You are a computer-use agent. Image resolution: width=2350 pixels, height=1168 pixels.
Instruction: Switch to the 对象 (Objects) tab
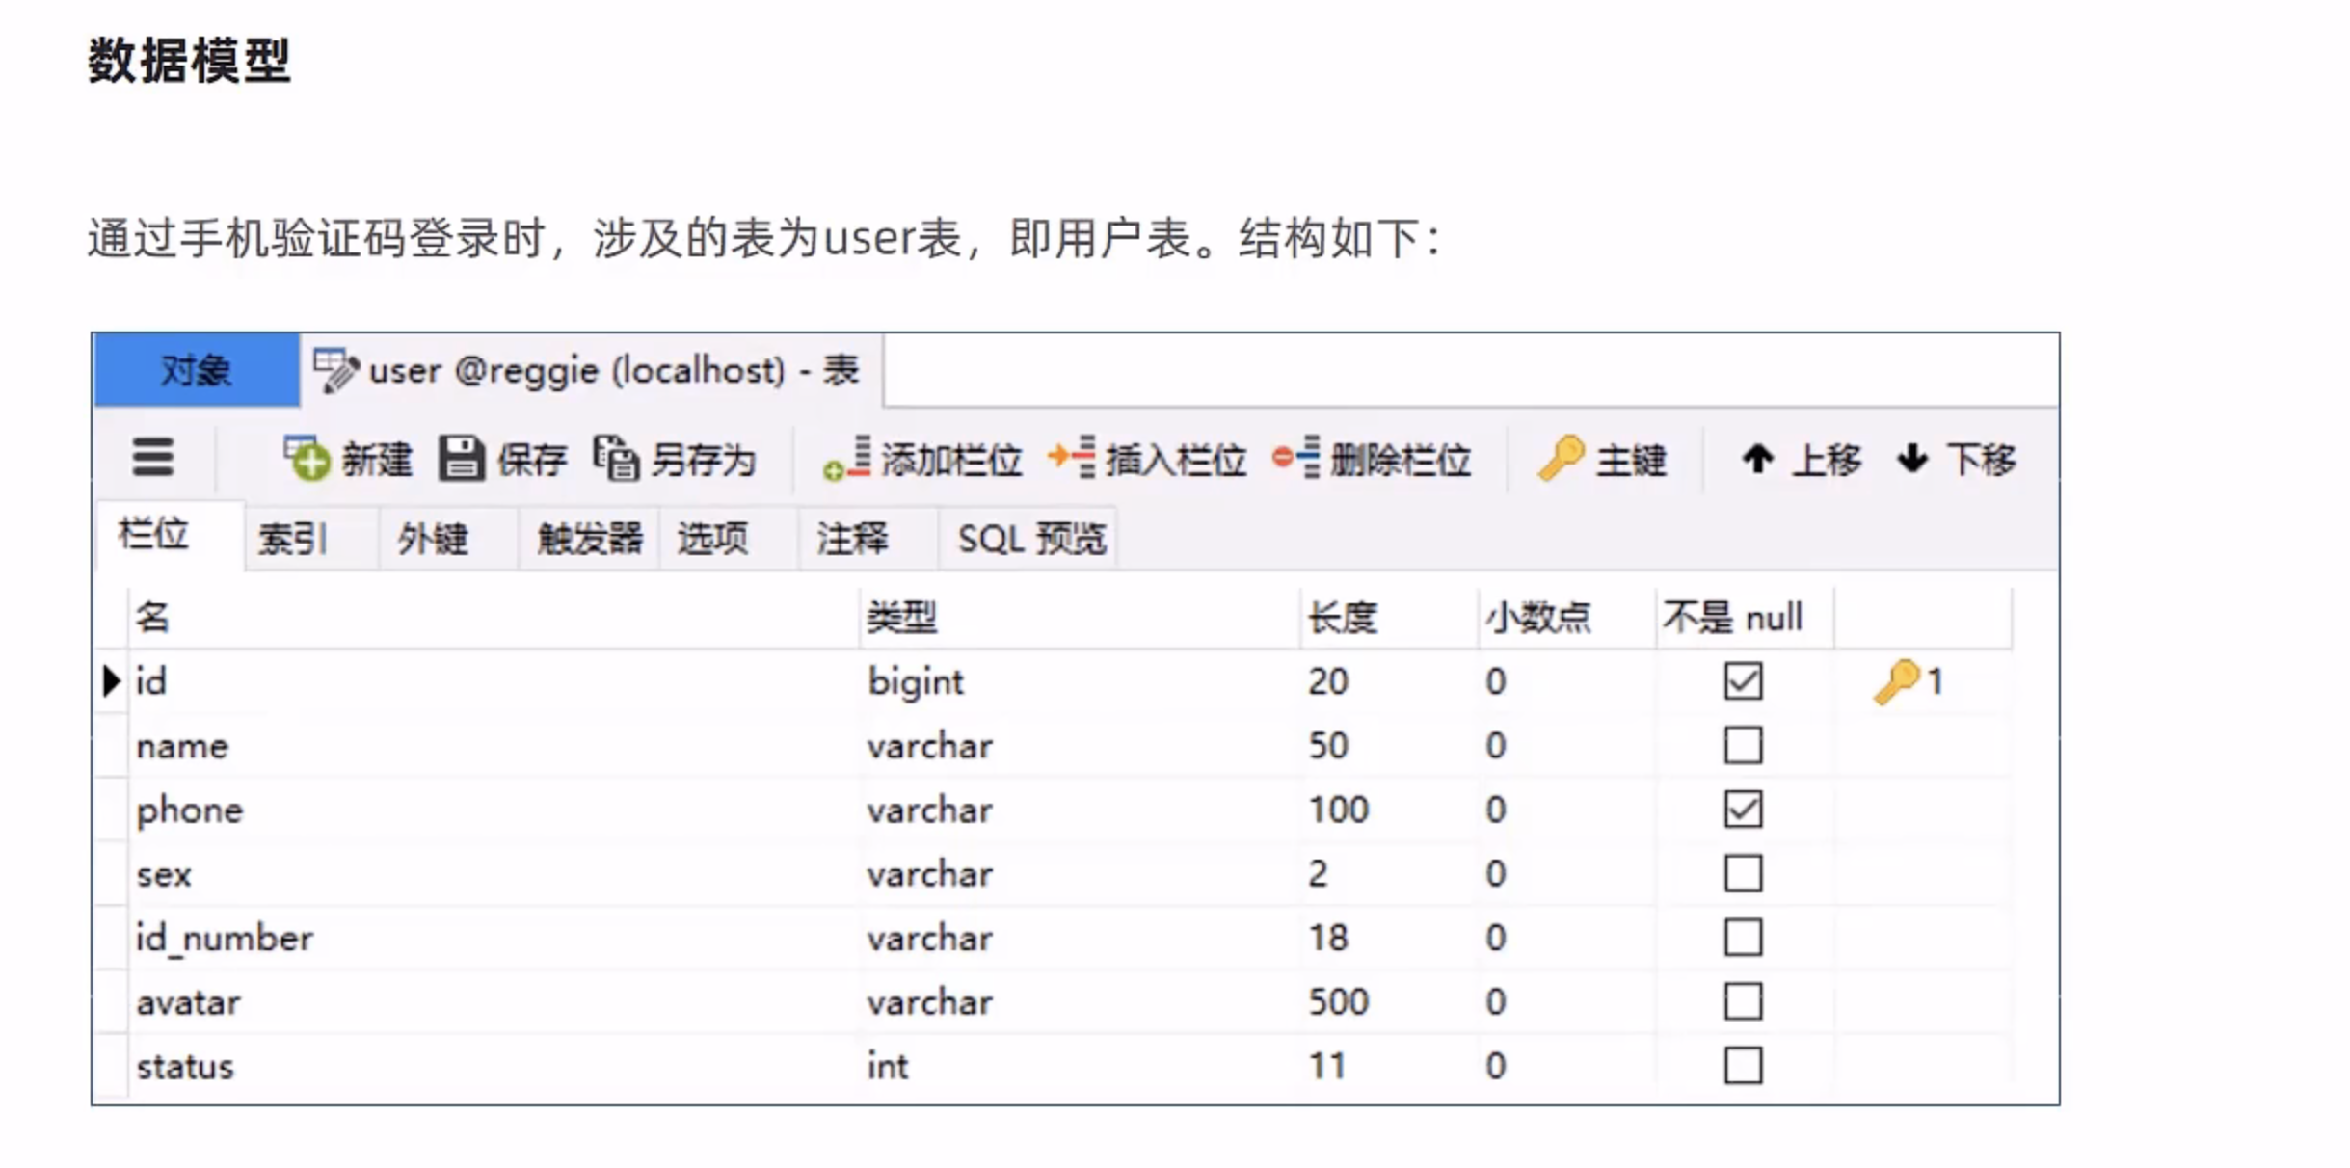tap(196, 370)
